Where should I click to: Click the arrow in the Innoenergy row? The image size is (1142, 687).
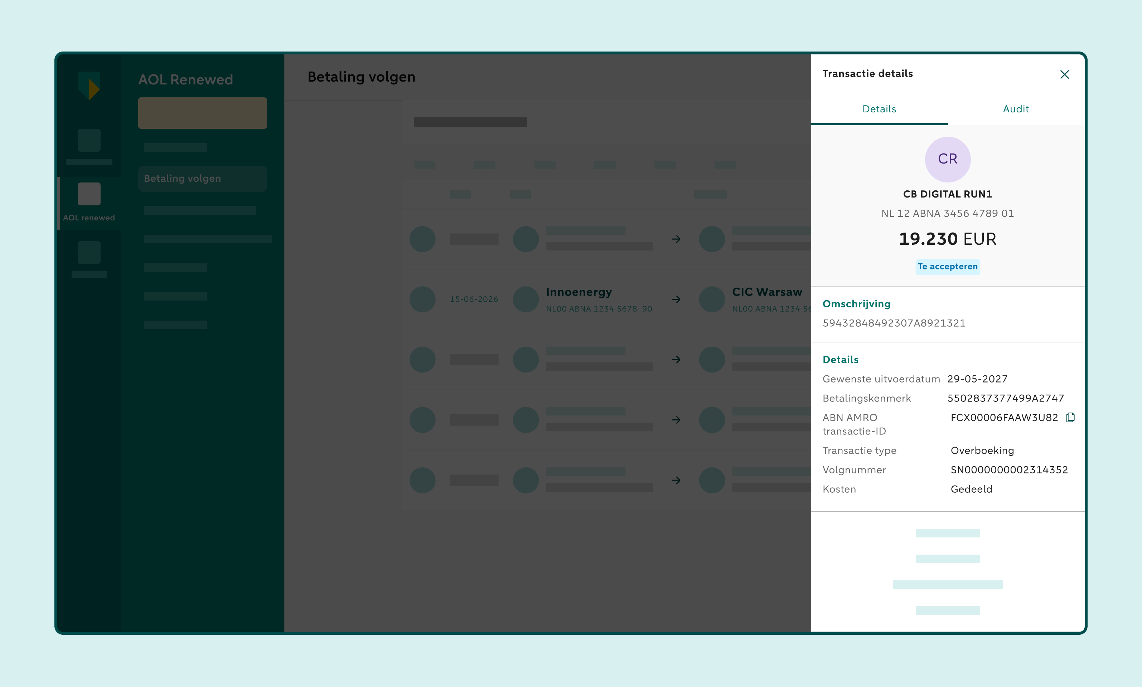[x=676, y=299]
